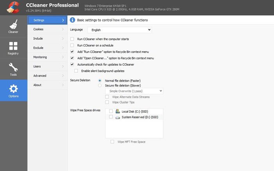The image size is (274, 171).
Task: Enable silent background updates checkbox
Action: pos(76,71)
